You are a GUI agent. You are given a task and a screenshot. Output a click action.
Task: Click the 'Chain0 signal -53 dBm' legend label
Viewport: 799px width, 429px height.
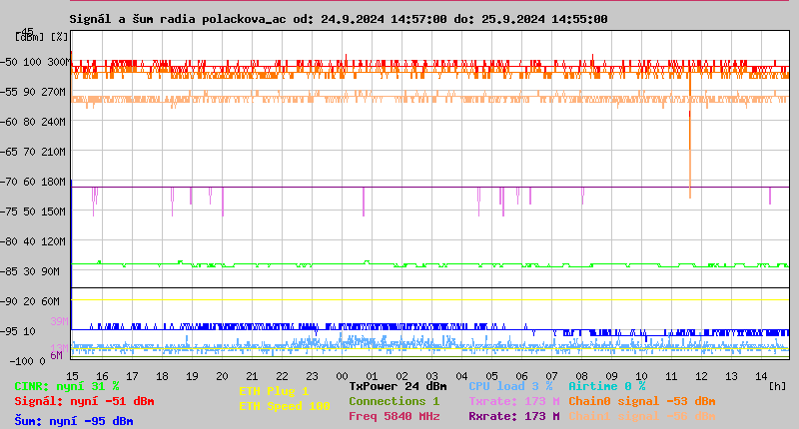point(642,401)
